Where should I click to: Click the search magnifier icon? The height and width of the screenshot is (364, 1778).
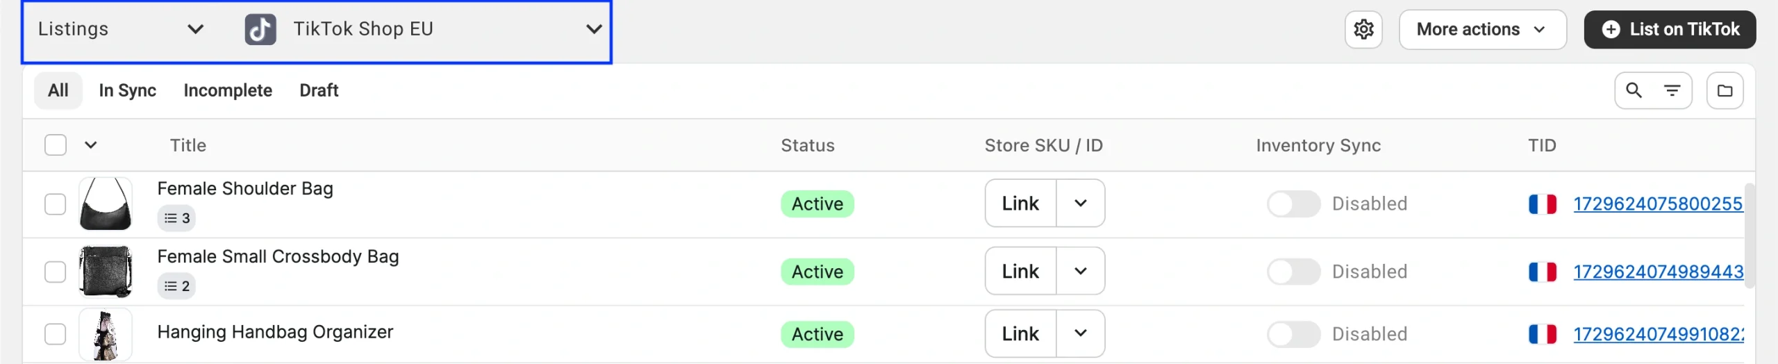tap(1634, 90)
